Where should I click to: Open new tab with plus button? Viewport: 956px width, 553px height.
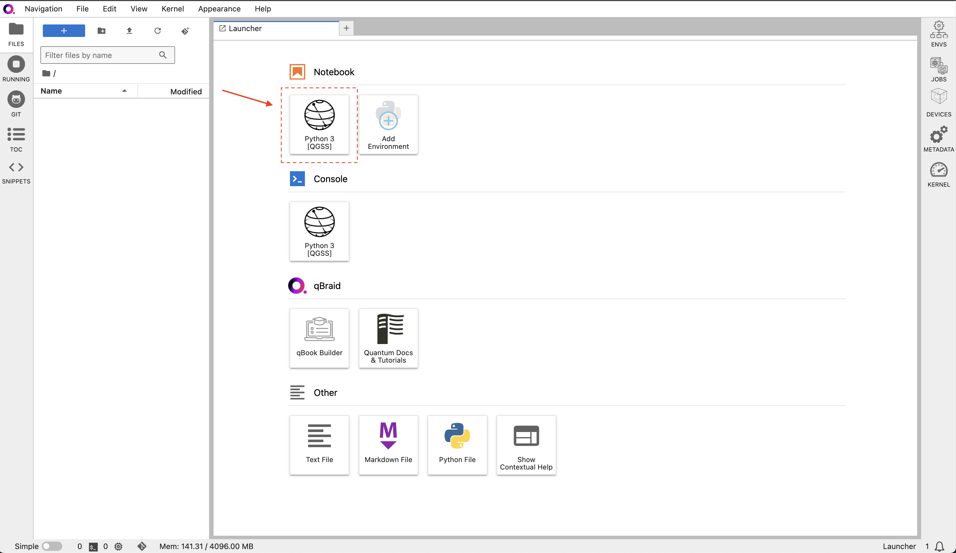346,28
